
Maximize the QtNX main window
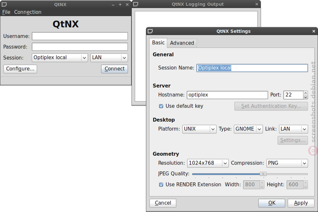click(x=120, y=4)
